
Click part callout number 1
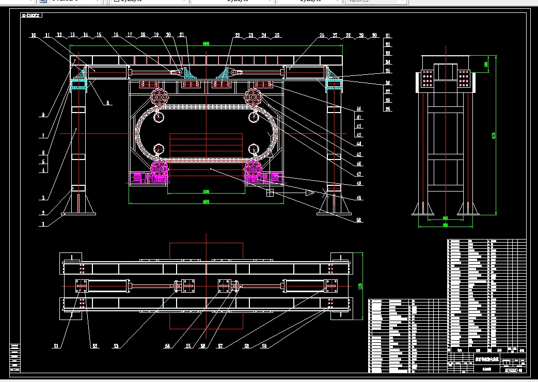coord(43,224)
